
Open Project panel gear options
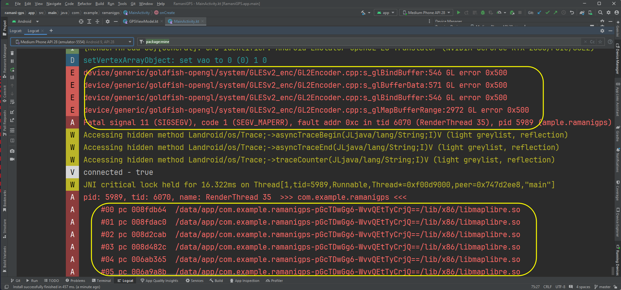click(108, 21)
